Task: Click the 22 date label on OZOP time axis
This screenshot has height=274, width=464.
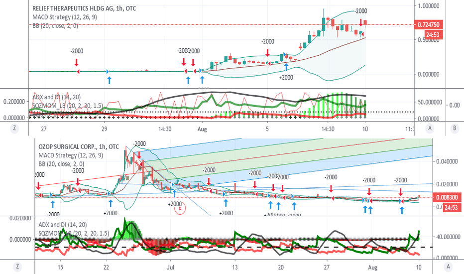Action: (106, 267)
